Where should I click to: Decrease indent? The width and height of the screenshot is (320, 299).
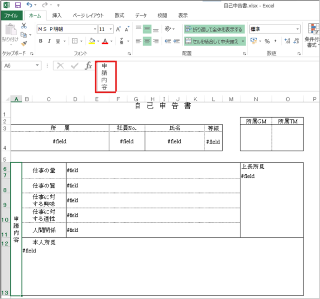pos(168,41)
